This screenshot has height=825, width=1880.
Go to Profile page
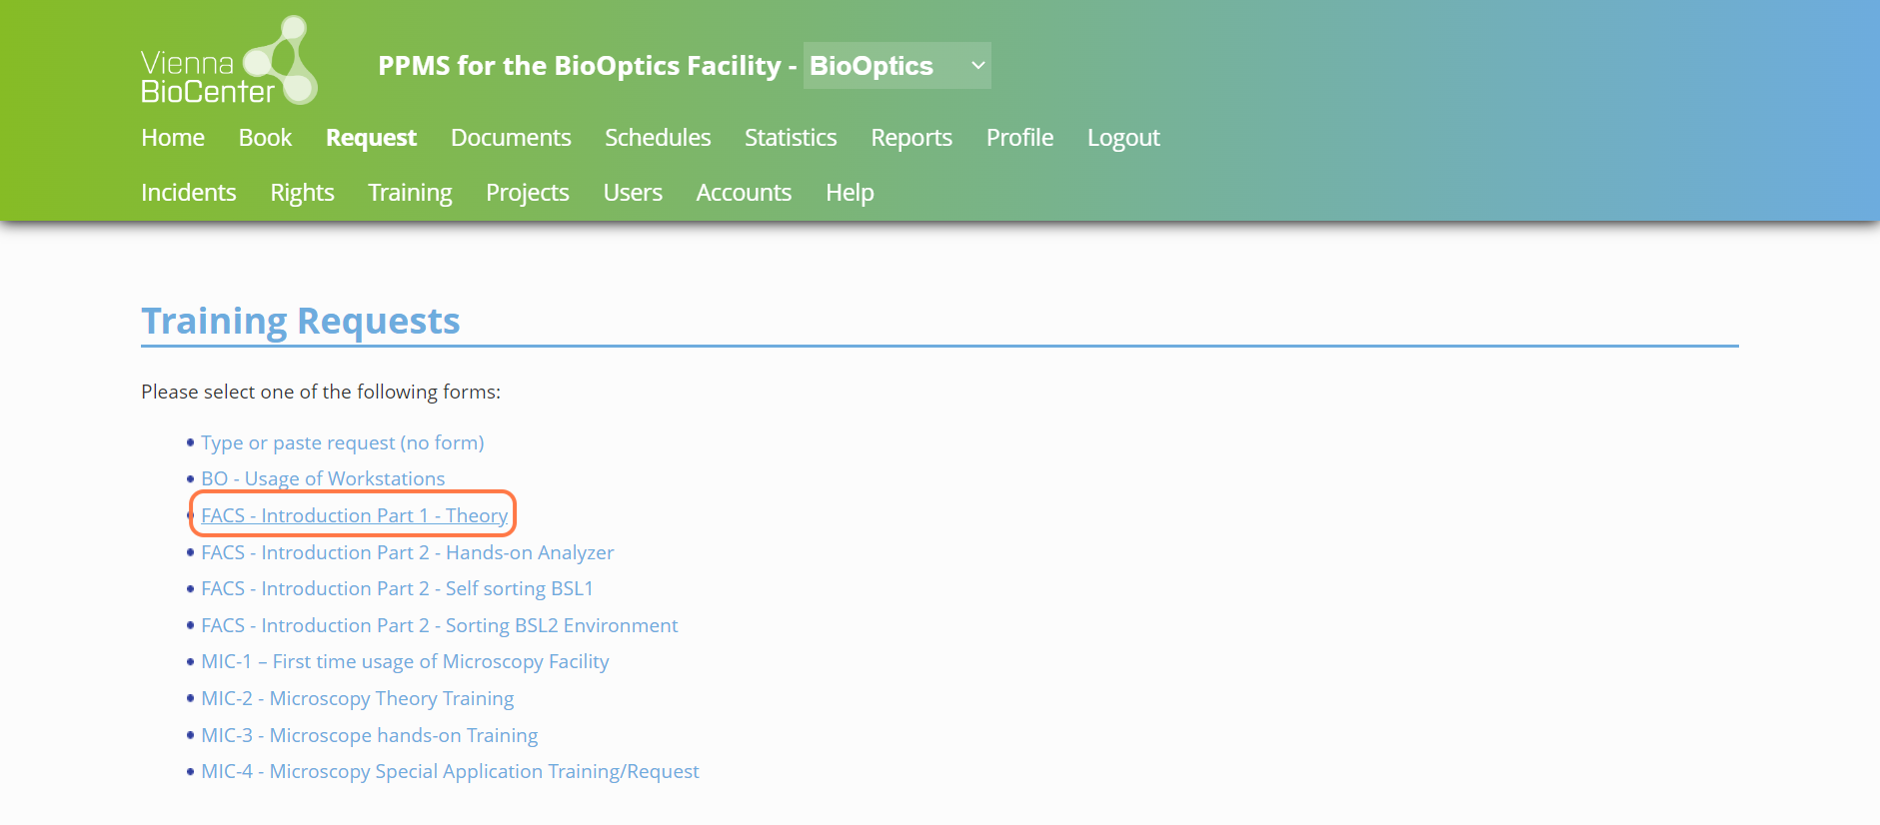[1019, 138]
